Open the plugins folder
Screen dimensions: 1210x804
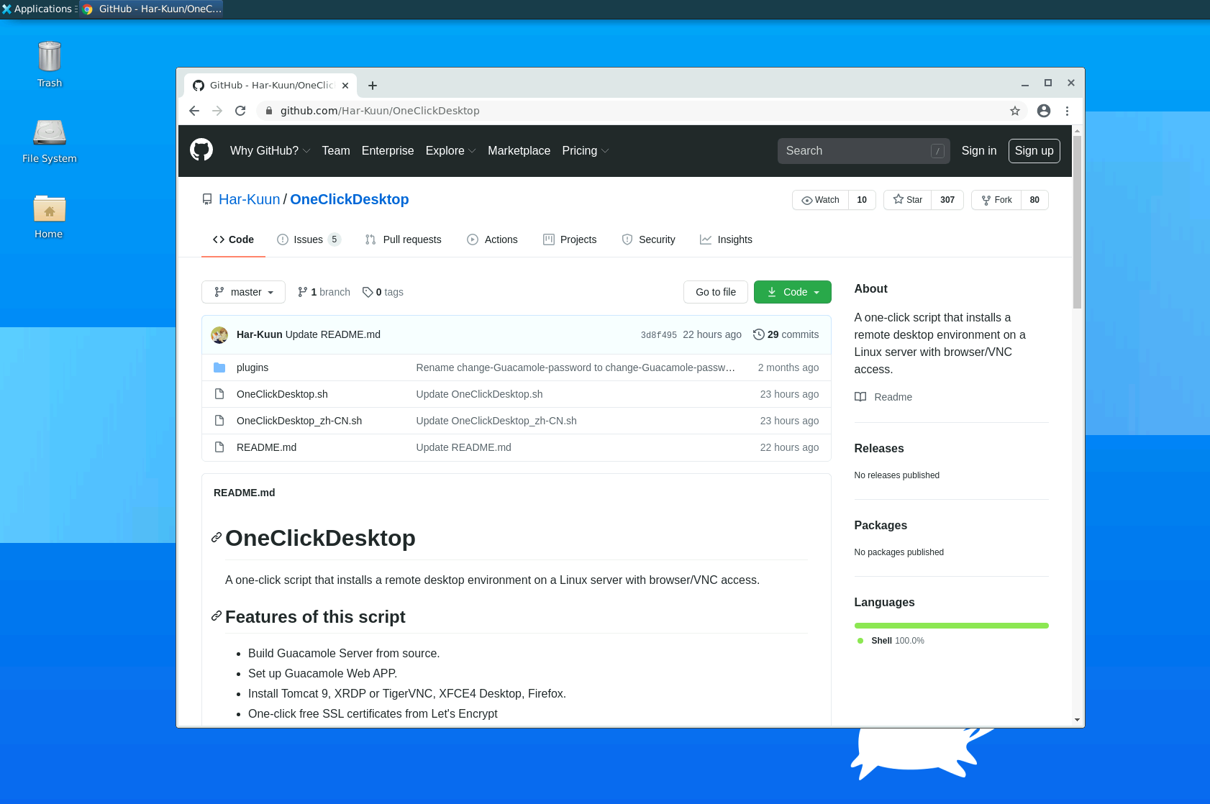pyautogui.click(x=253, y=367)
